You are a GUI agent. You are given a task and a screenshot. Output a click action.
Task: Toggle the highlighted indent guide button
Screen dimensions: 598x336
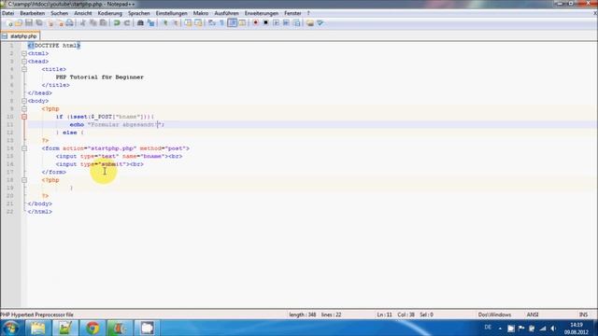click(x=233, y=22)
